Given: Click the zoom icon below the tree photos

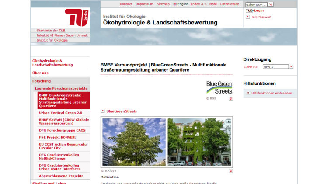Looking at the screenshot, I should click(231, 171).
